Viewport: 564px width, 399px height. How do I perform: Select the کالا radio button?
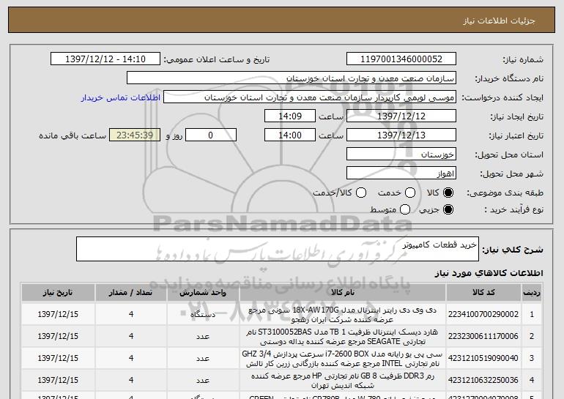[x=448, y=193]
